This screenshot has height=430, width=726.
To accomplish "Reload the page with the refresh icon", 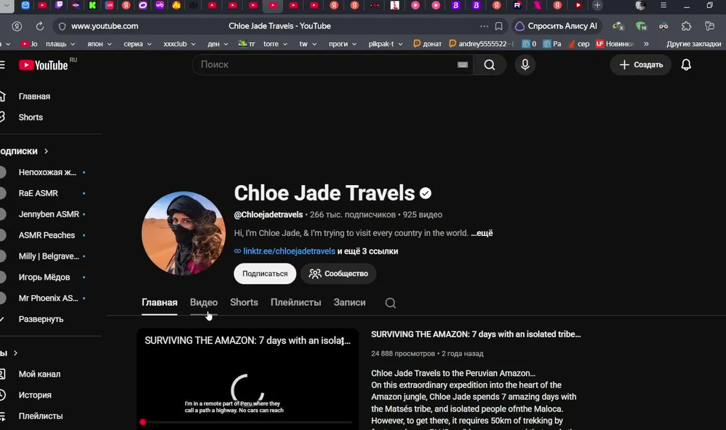I will [x=39, y=26].
